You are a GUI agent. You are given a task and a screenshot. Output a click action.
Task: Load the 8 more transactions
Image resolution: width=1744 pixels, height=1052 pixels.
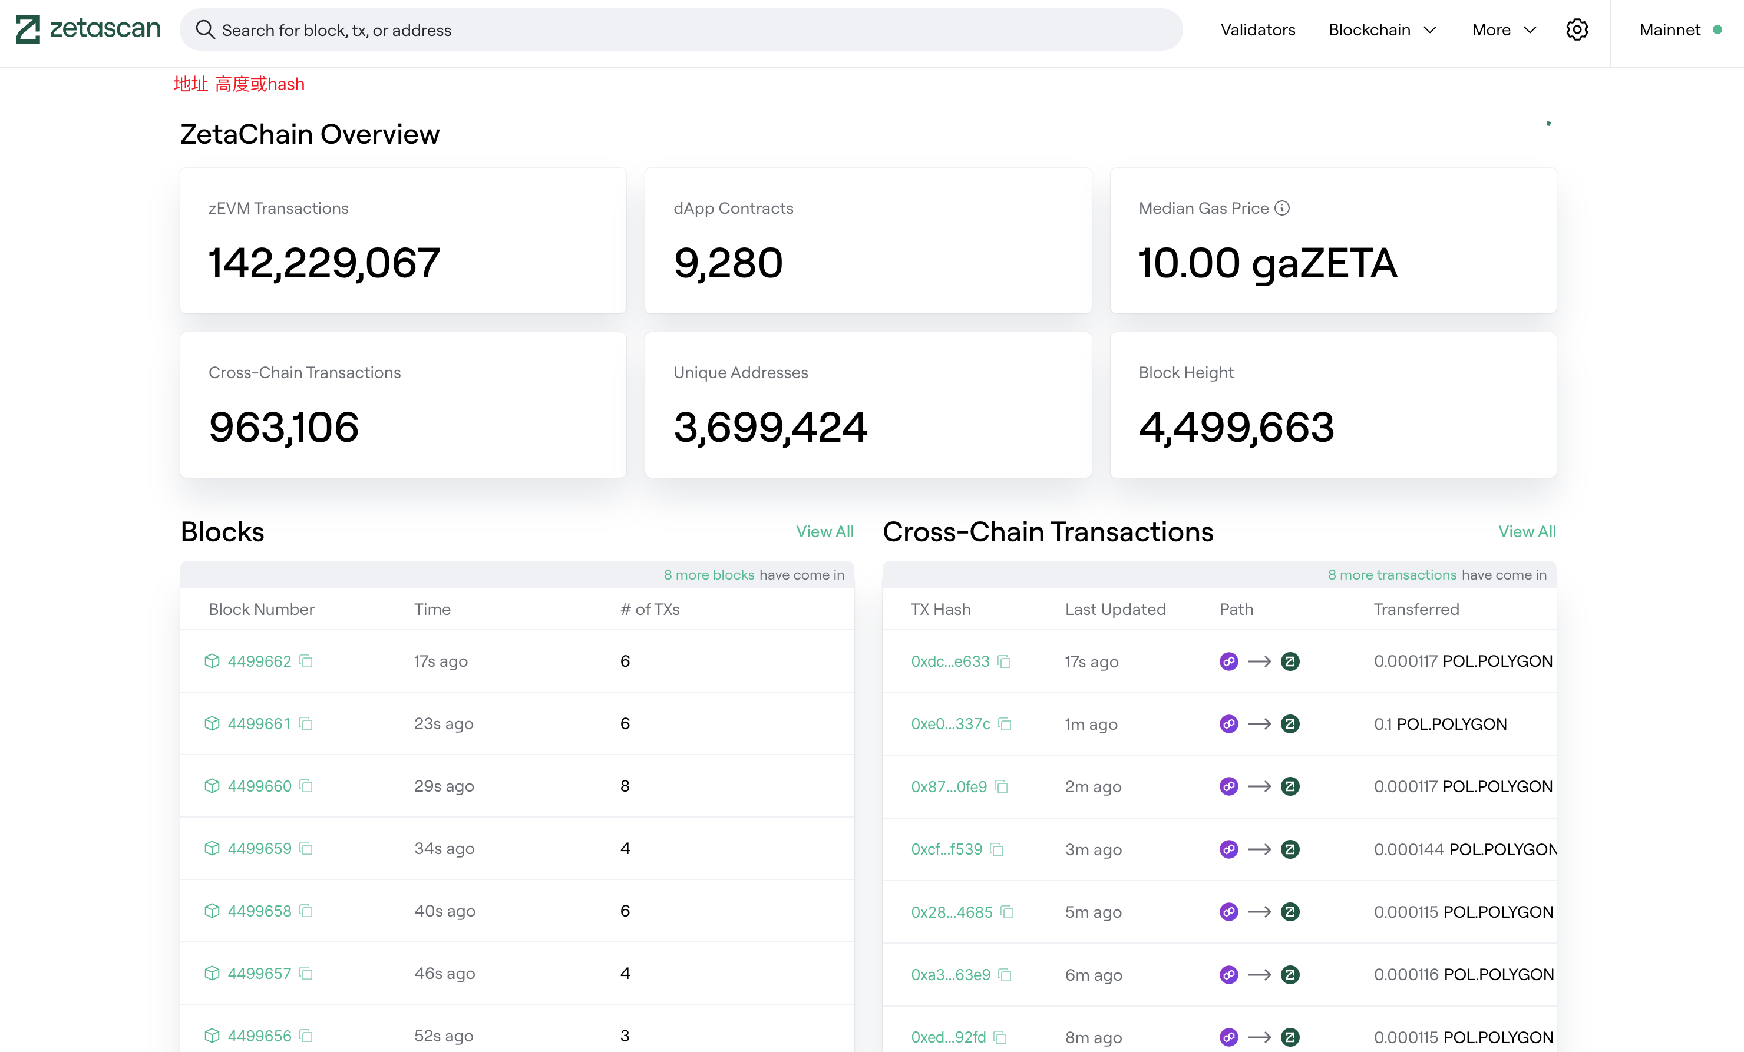tap(1392, 574)
